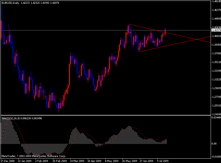The height and width of the screenshot is (163, 221).
Task: Click the 4 May 2009 date label
Action: pyautogui.click(x=112, y=161)
